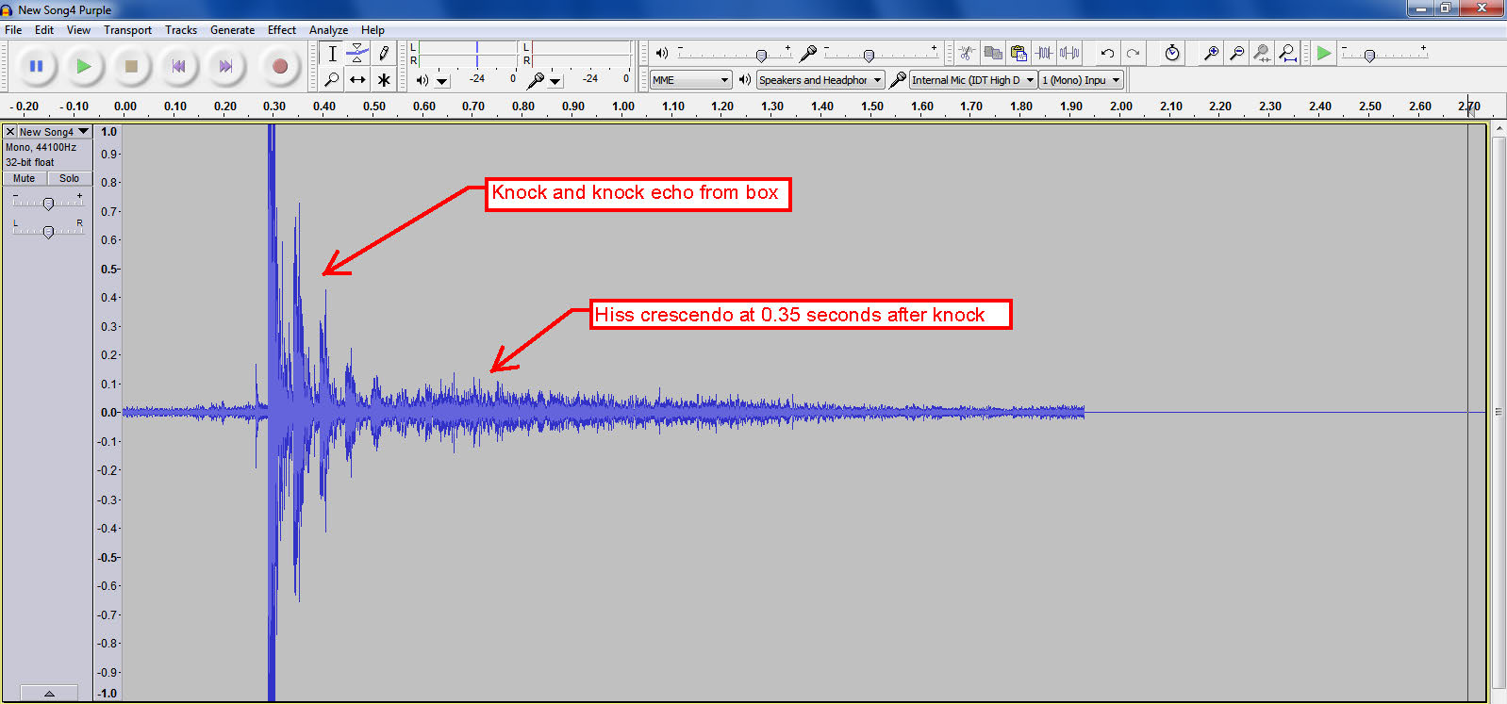Click the playback device speaker icon beside MME
The image size is (1507, 704).
point(745,80)
